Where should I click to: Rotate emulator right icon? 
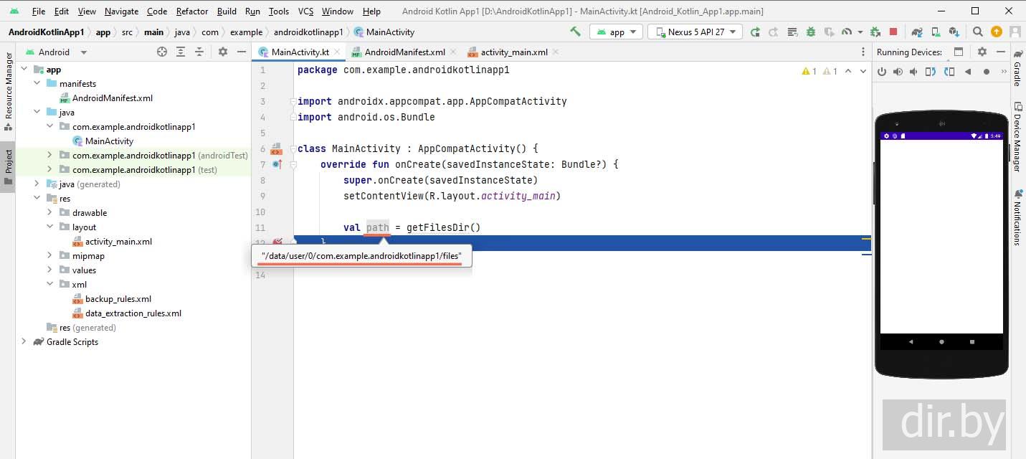[x=949, y=72]
